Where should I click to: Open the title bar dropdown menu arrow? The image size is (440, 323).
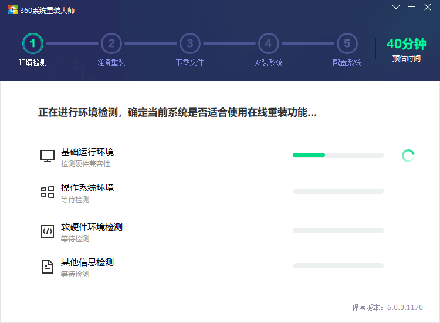(396, 7)
